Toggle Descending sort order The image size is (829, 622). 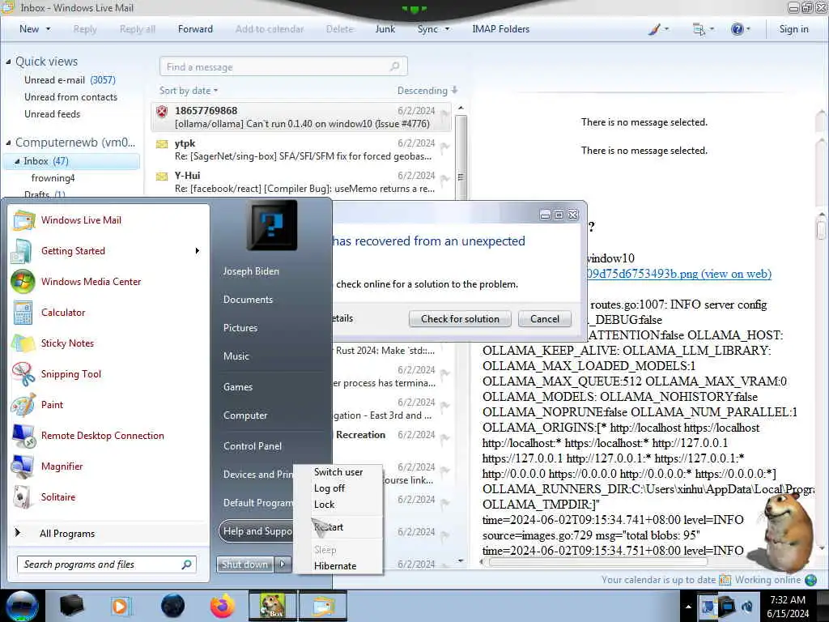pos(427,91)
